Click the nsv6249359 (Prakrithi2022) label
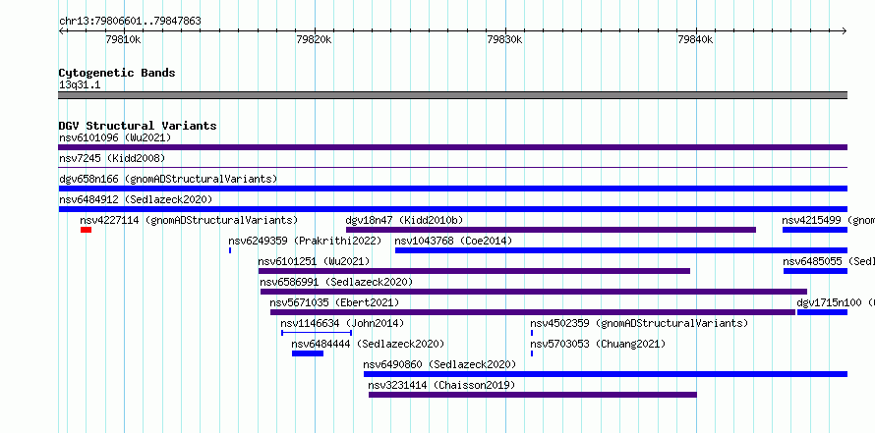 coord(305,241)
